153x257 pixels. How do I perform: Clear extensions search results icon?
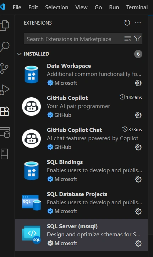(x=127, y=39)
